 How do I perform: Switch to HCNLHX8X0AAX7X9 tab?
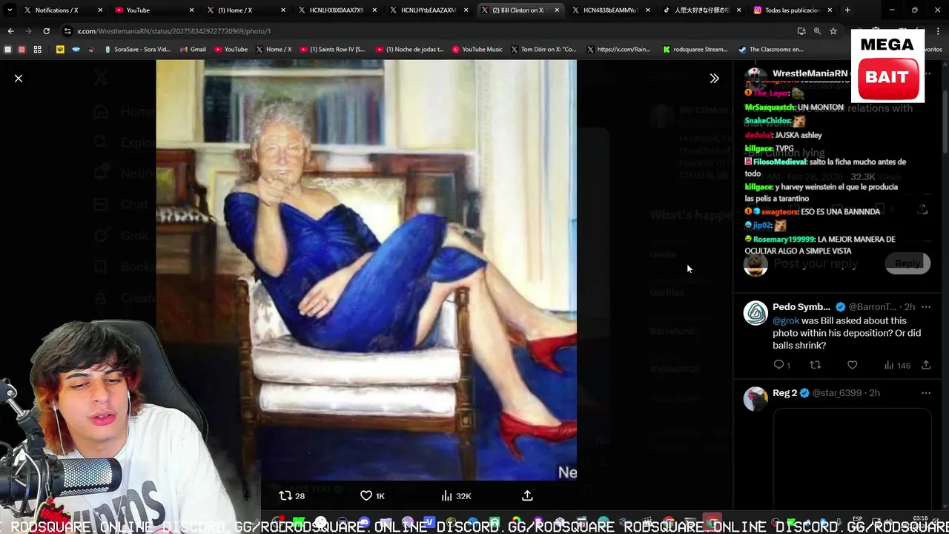point(336,10)
